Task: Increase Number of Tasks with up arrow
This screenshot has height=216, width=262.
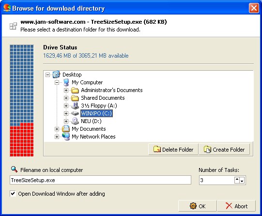Action: tap(237, 179)
